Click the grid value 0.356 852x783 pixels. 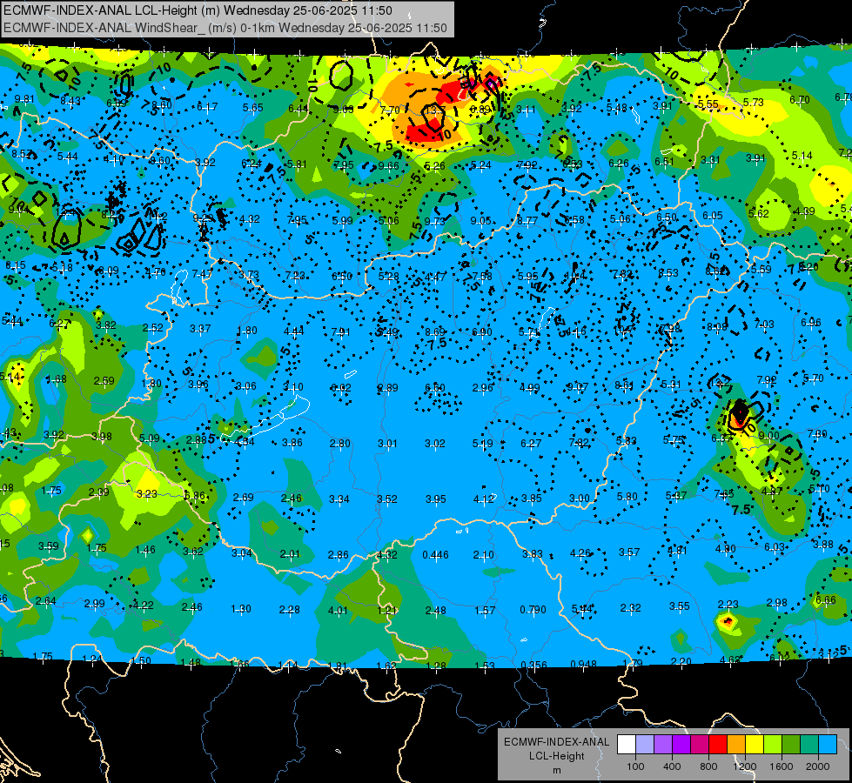(534, 666)
